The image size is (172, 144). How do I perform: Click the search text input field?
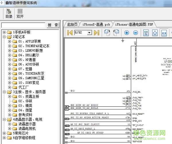point(23,25)
